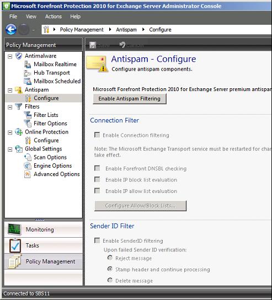Toggle Enable IP allow list evaluation
The width and height of the screenshot is (272, 300).
[x=97, y=191]
